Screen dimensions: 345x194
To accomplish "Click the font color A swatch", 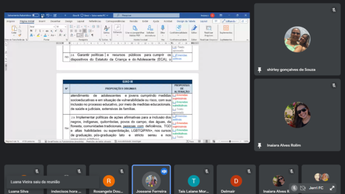I will click(x=45, y=35).
